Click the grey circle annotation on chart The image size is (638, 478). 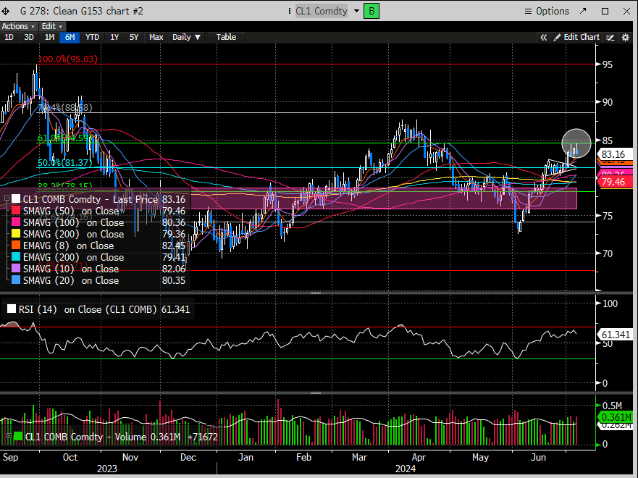coord(576,143)
